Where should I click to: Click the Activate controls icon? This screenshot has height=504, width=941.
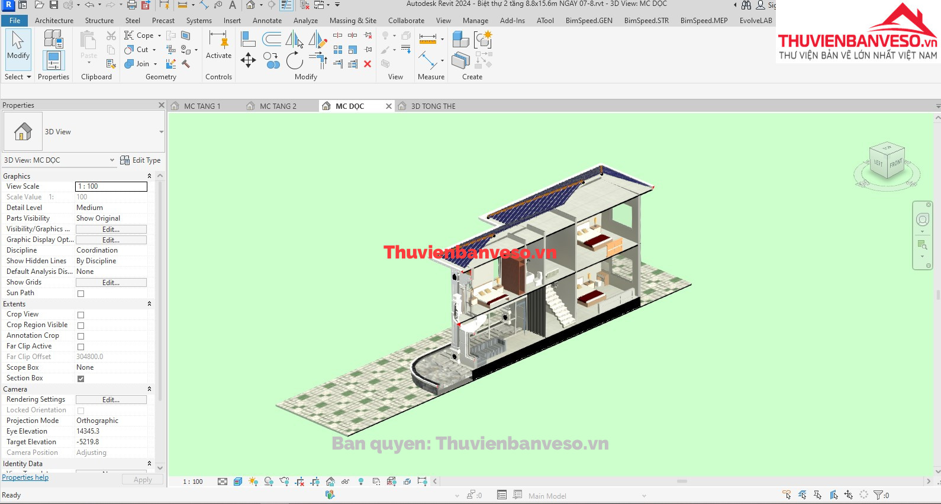218,45
